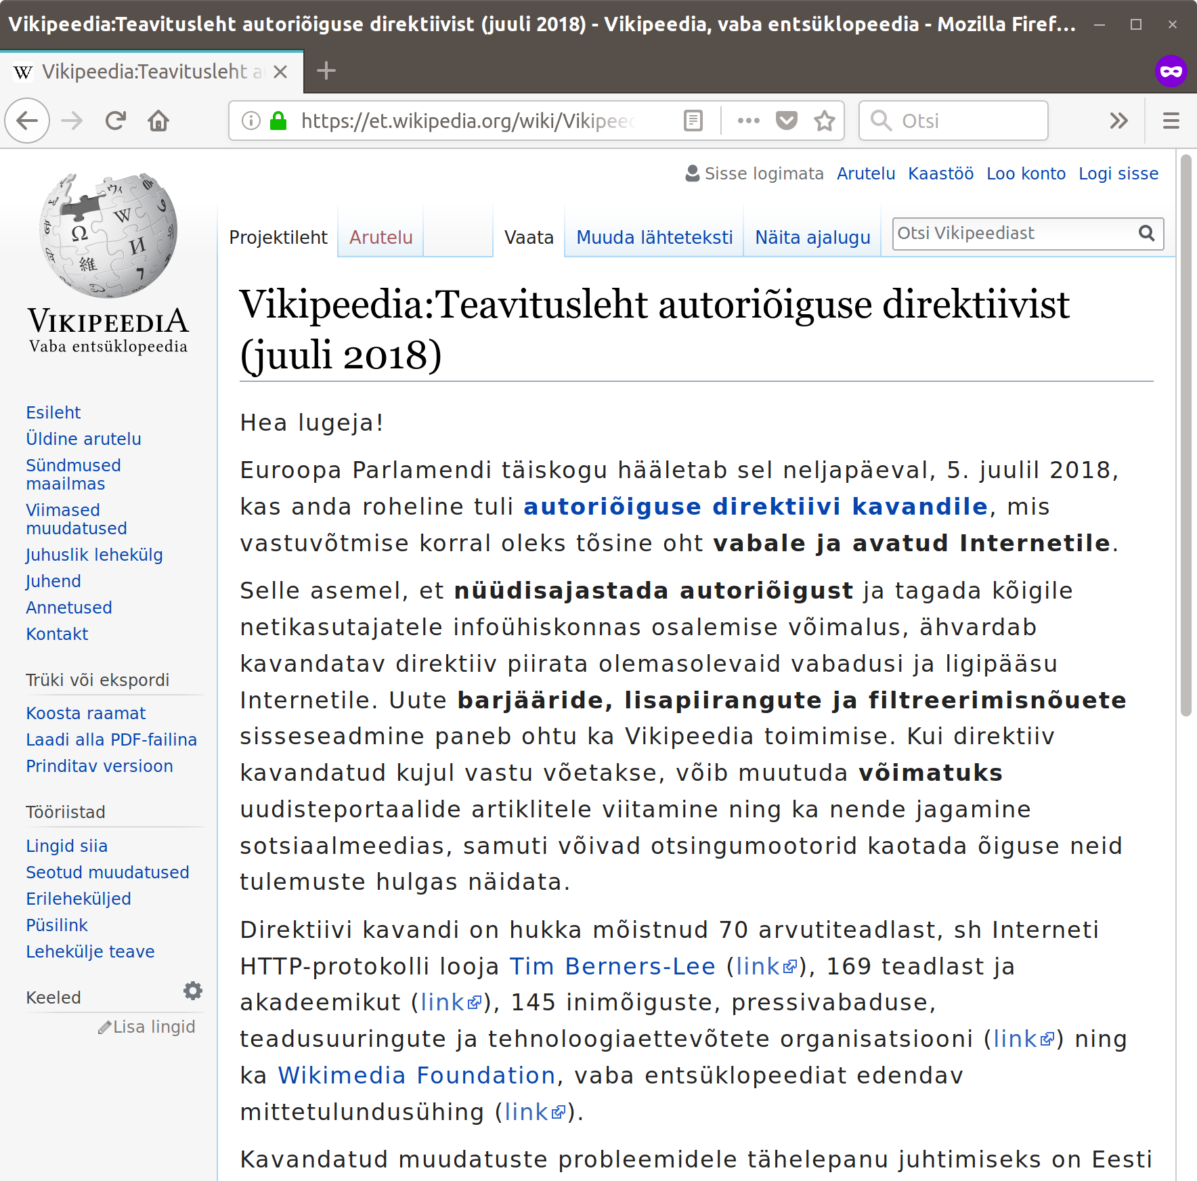Open the Näita ajalugu tab

pos(812,238)
